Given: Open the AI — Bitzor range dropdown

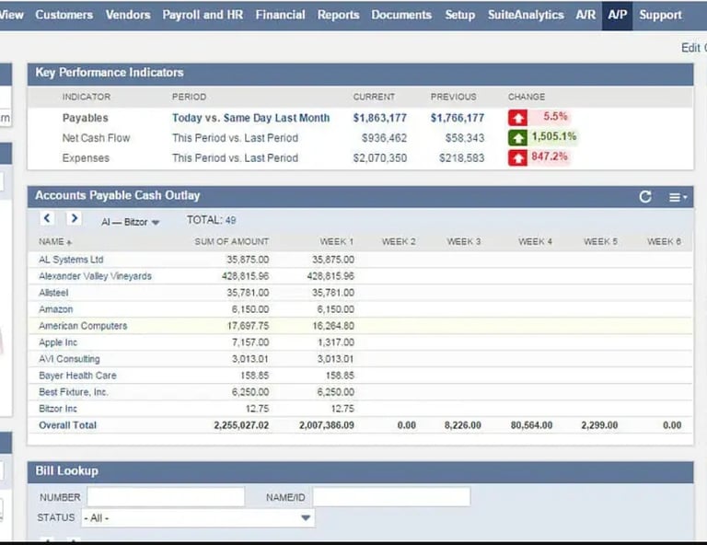Looking at the screenshot, I should pyautogui.click(x=131, y=222).
